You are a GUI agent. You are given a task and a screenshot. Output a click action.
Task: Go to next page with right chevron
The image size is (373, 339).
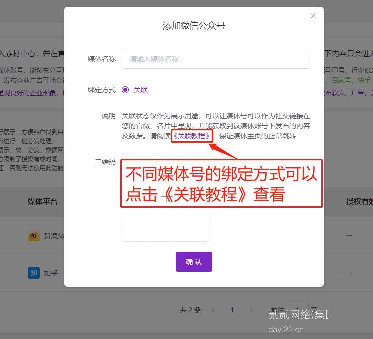pos(251,310)
